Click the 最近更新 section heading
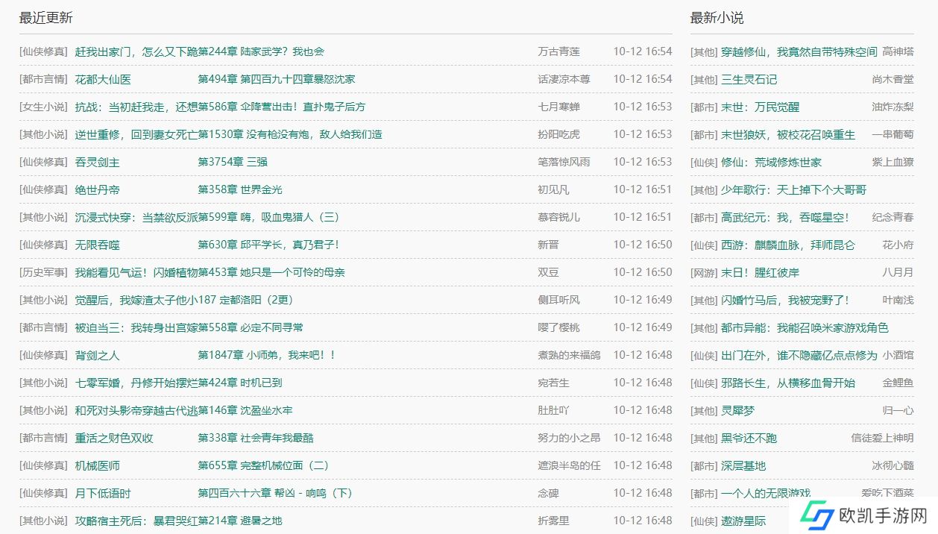938x534 pixels. [46, 18]
